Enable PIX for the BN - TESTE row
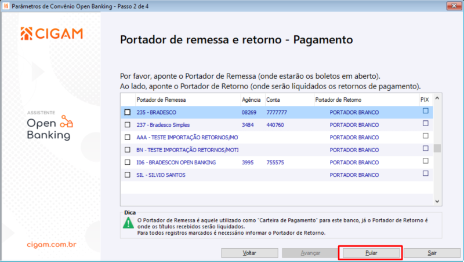Viewport: 464px width, 262px height. coord(426,149)
